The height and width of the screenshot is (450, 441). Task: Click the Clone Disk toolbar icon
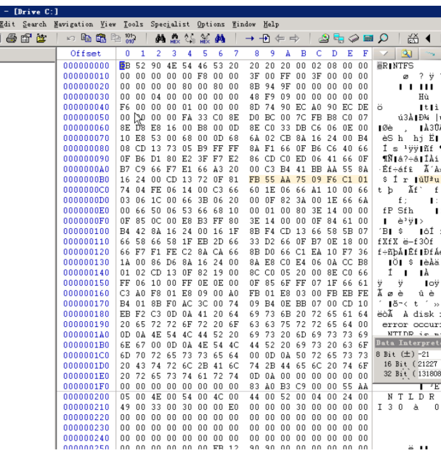click(x=339, y=38)
